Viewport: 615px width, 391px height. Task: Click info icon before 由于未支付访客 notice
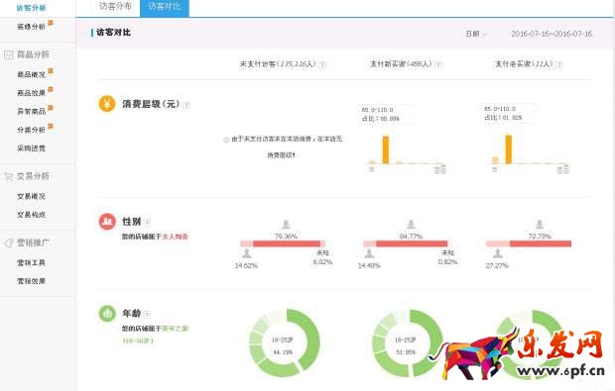pos(226,140)
